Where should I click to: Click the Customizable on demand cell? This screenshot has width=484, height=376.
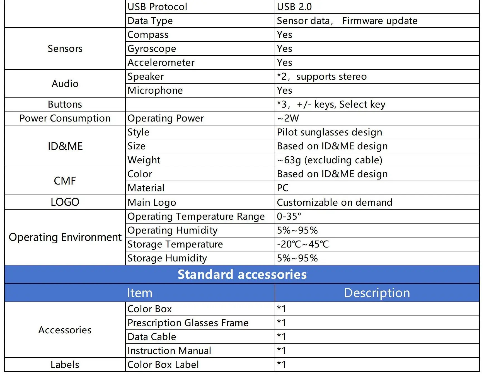click(x=377, y=202)
